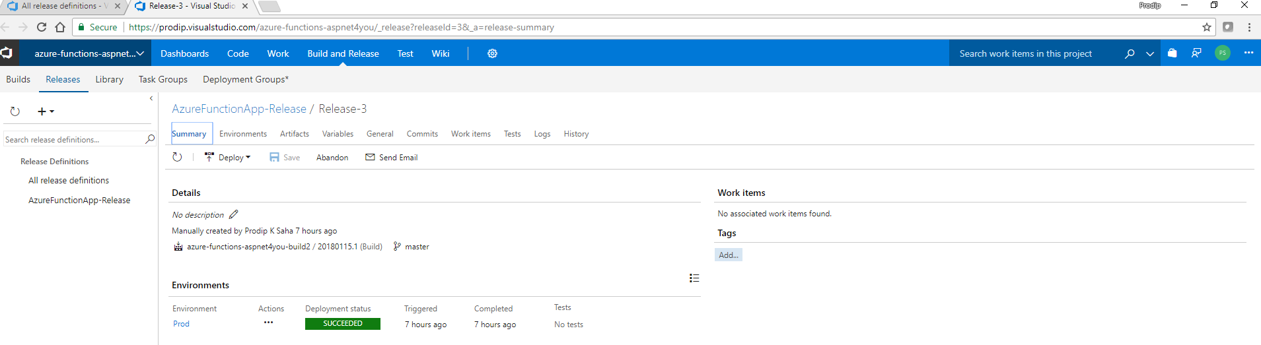1261x345 pixels.
Task: Select the General tab
Action: pyautogui.click(x=380, y=133)
